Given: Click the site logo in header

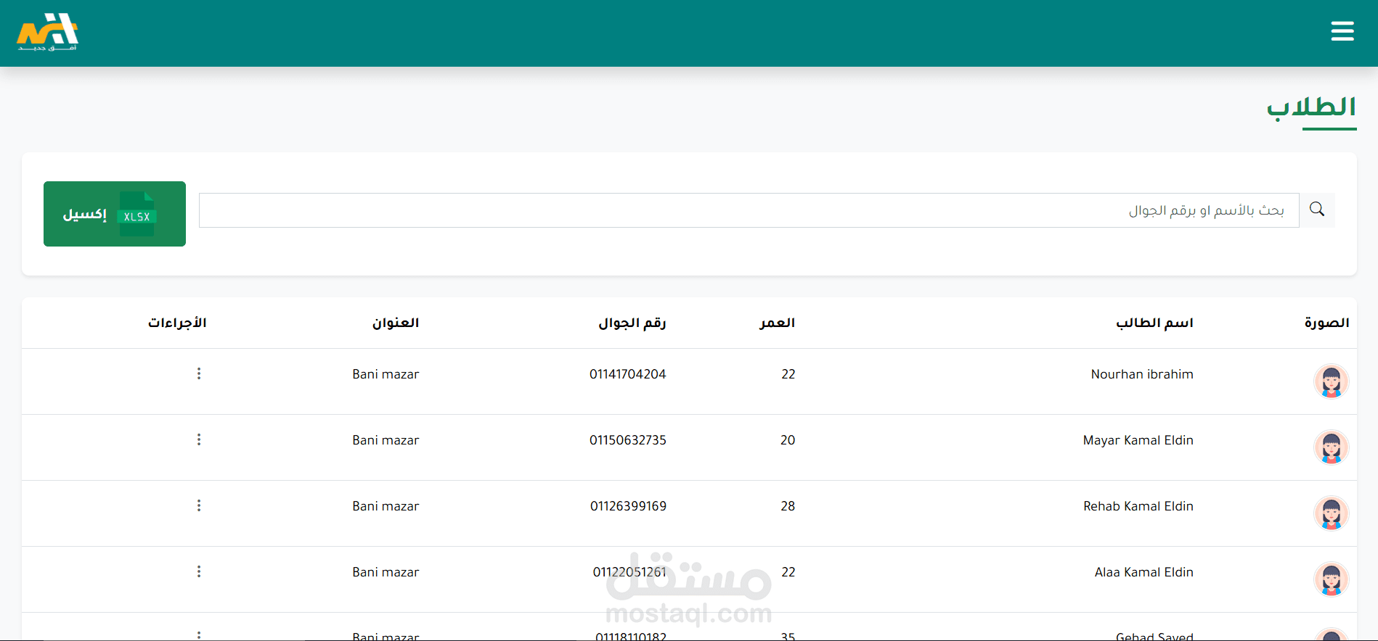Looking at the screenshot, I should tap(48, 33).
